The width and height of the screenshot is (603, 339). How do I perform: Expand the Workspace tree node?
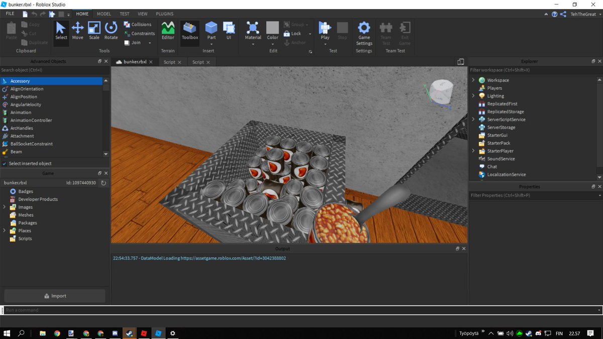pos(473,80)
